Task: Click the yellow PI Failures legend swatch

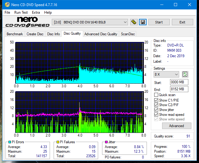Action: point(58,142)
